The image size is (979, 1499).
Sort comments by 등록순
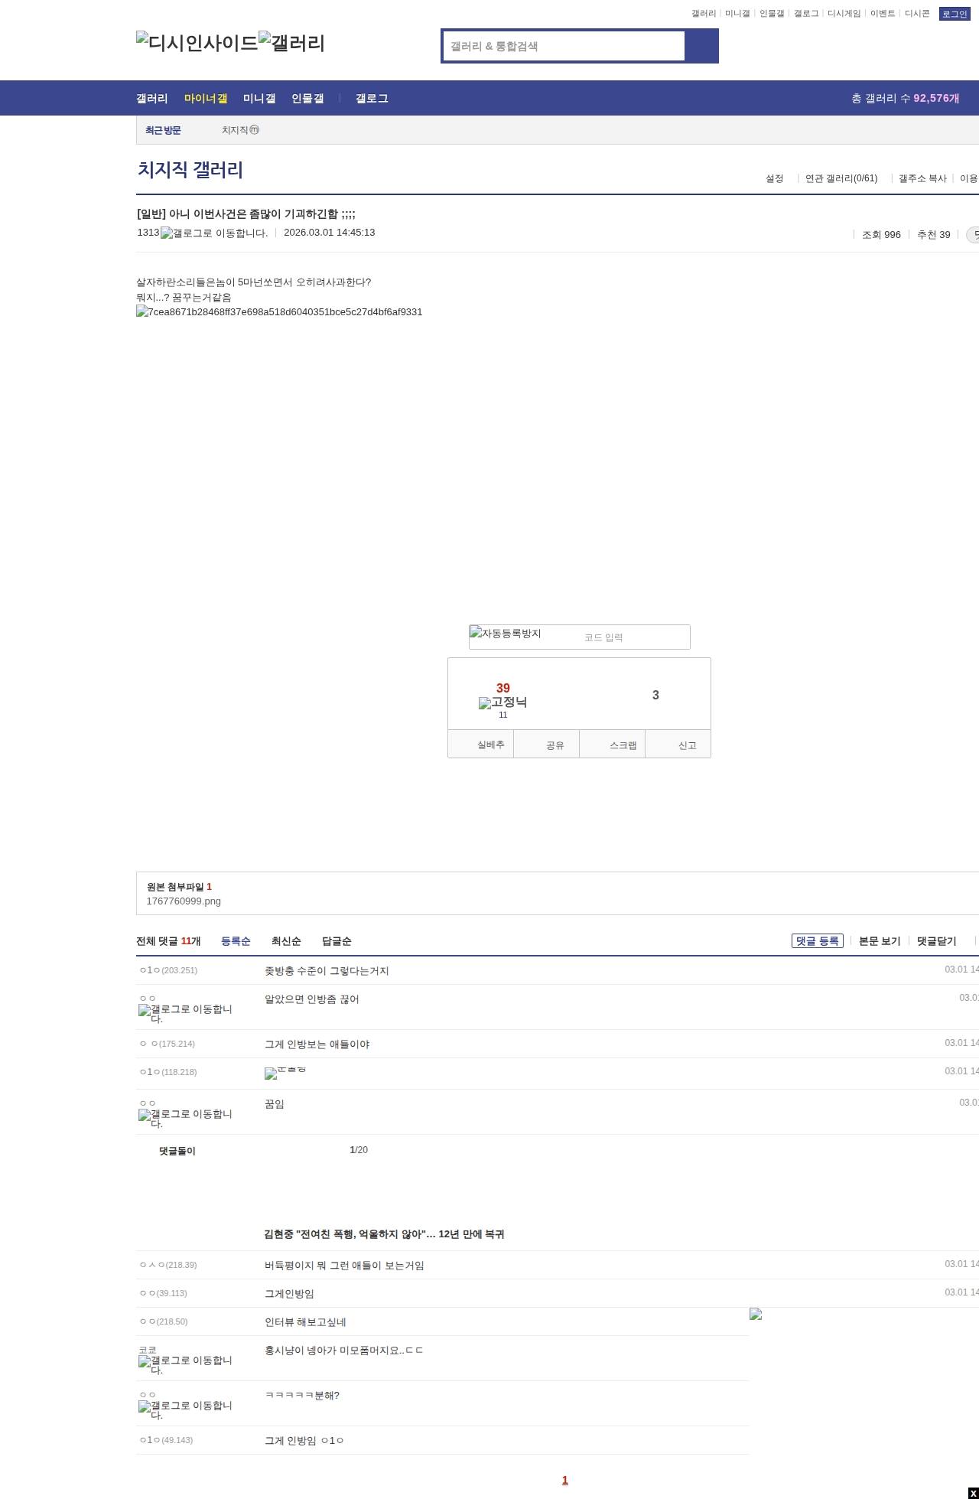236,941
